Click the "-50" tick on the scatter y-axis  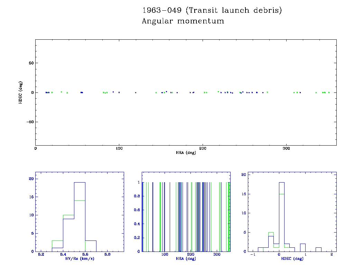tap(29, 122)
